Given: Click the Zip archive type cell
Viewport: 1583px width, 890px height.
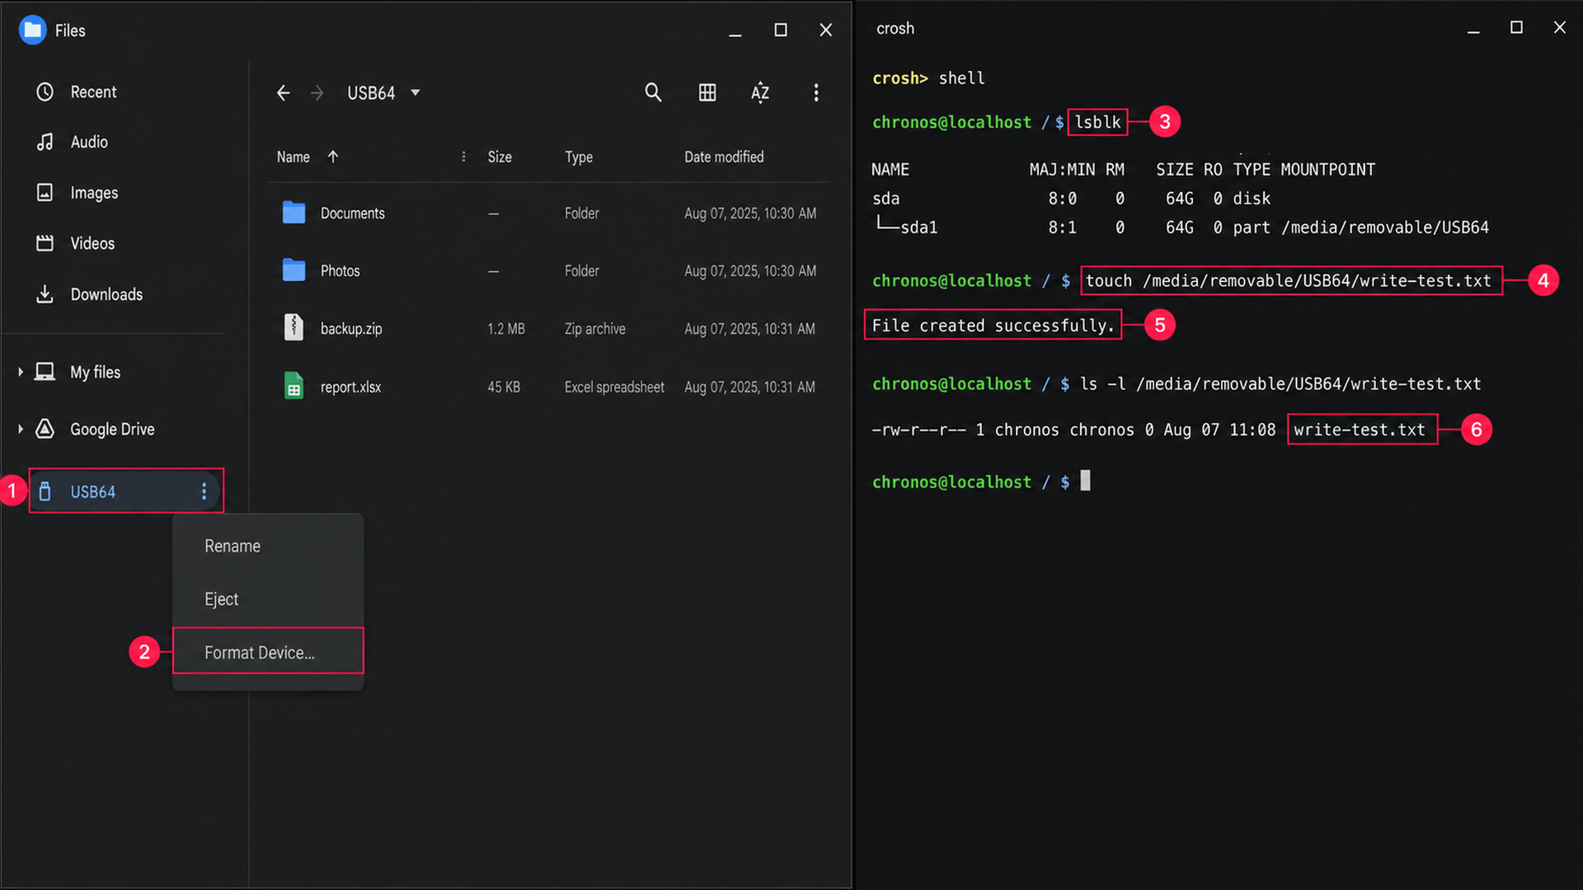Looking at the screenshot, I should point(594,329).
